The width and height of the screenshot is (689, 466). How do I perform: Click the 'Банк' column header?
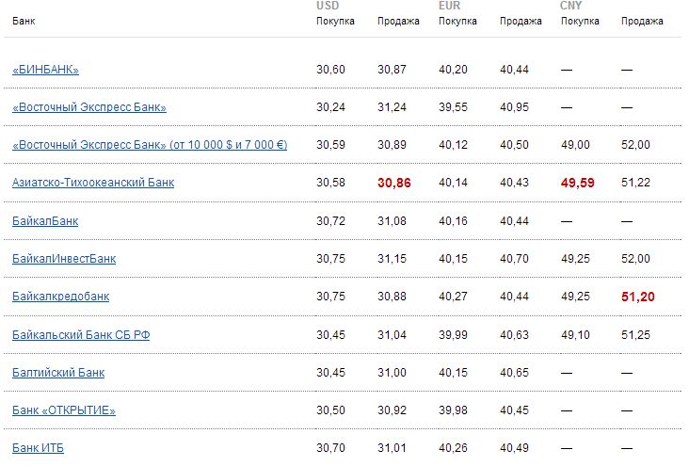click(x=24, y=21)
